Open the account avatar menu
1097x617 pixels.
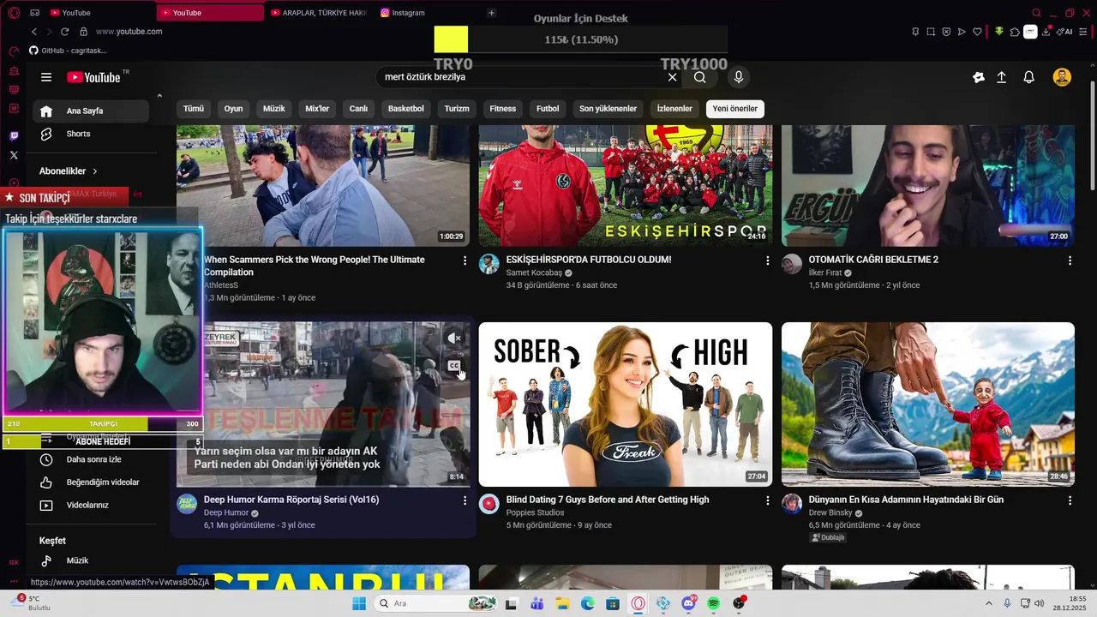pos(1062,77)
